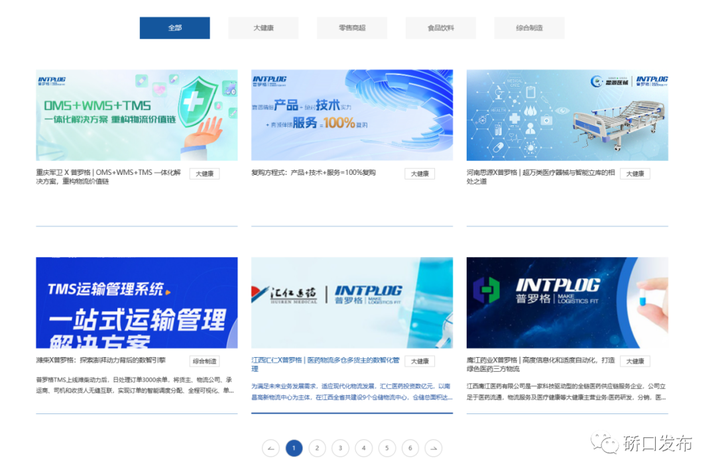The height and width of the screenshot is (475, 716).
Task: Select the 全部 category tab
Action: coord(174,28)
